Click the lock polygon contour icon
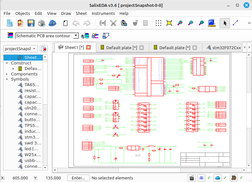Screen dimensions: 252x182 coord(106,36)
